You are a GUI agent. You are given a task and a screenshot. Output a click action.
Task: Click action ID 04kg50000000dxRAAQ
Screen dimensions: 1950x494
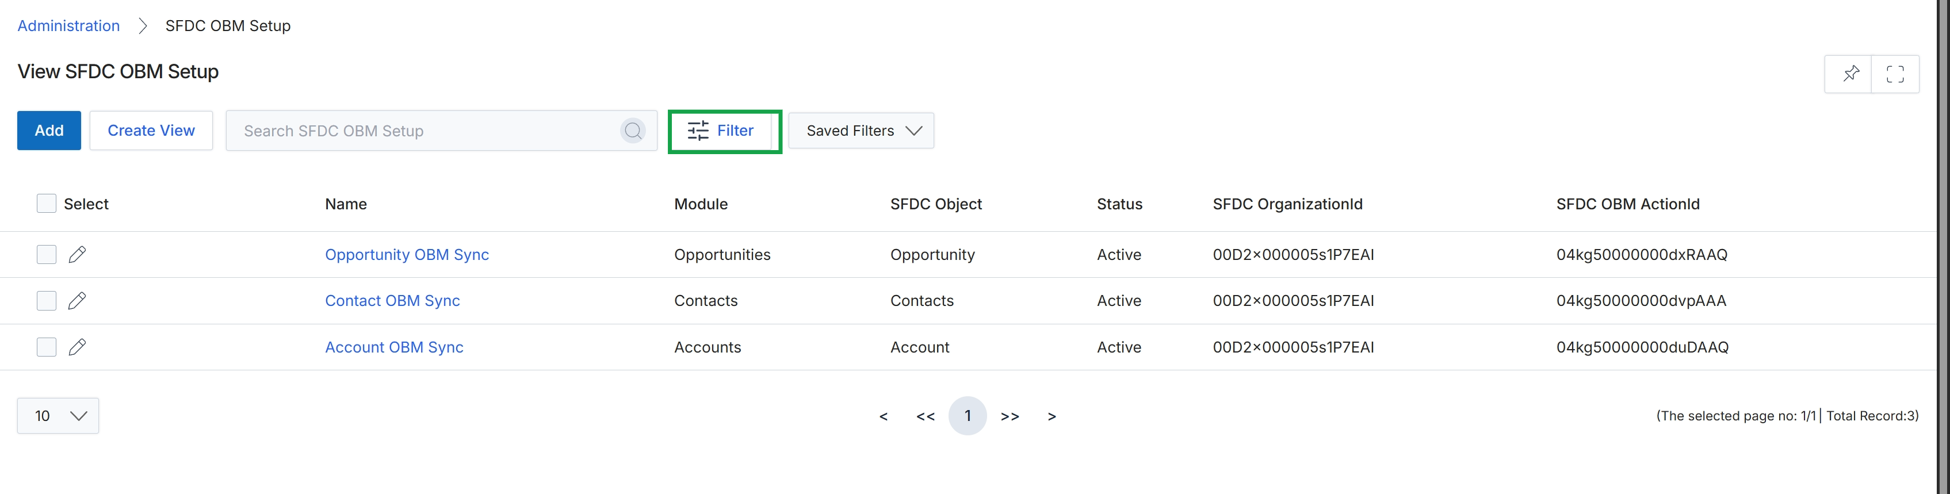pos(1642,254)
